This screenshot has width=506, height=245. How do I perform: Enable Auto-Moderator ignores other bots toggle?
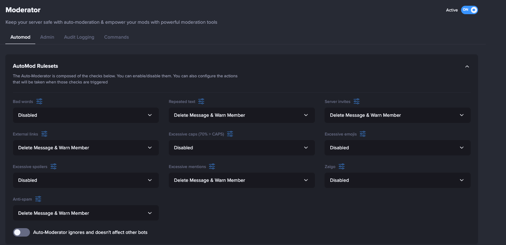[x=21, y=232]
